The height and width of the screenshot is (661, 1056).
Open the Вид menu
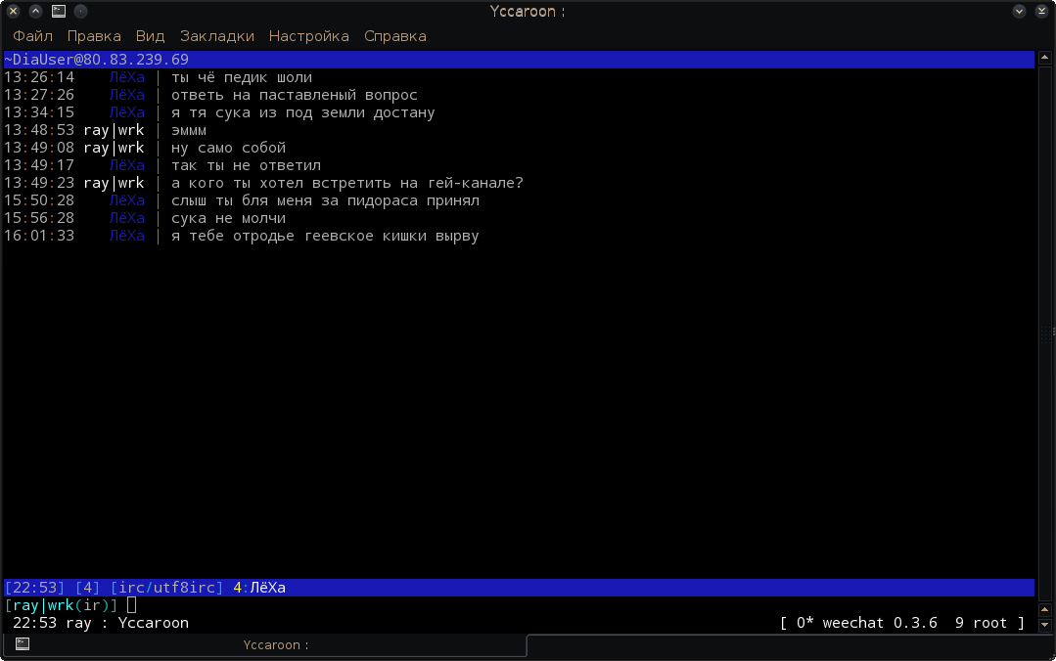tap(150, 36)
